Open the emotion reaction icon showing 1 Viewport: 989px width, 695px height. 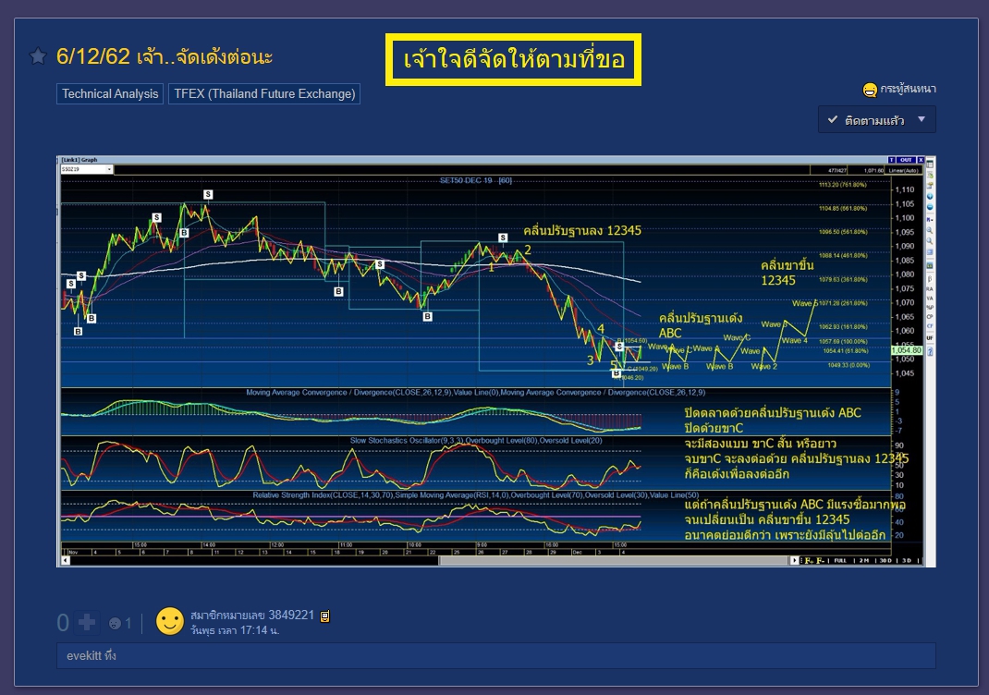pos(115,624)
